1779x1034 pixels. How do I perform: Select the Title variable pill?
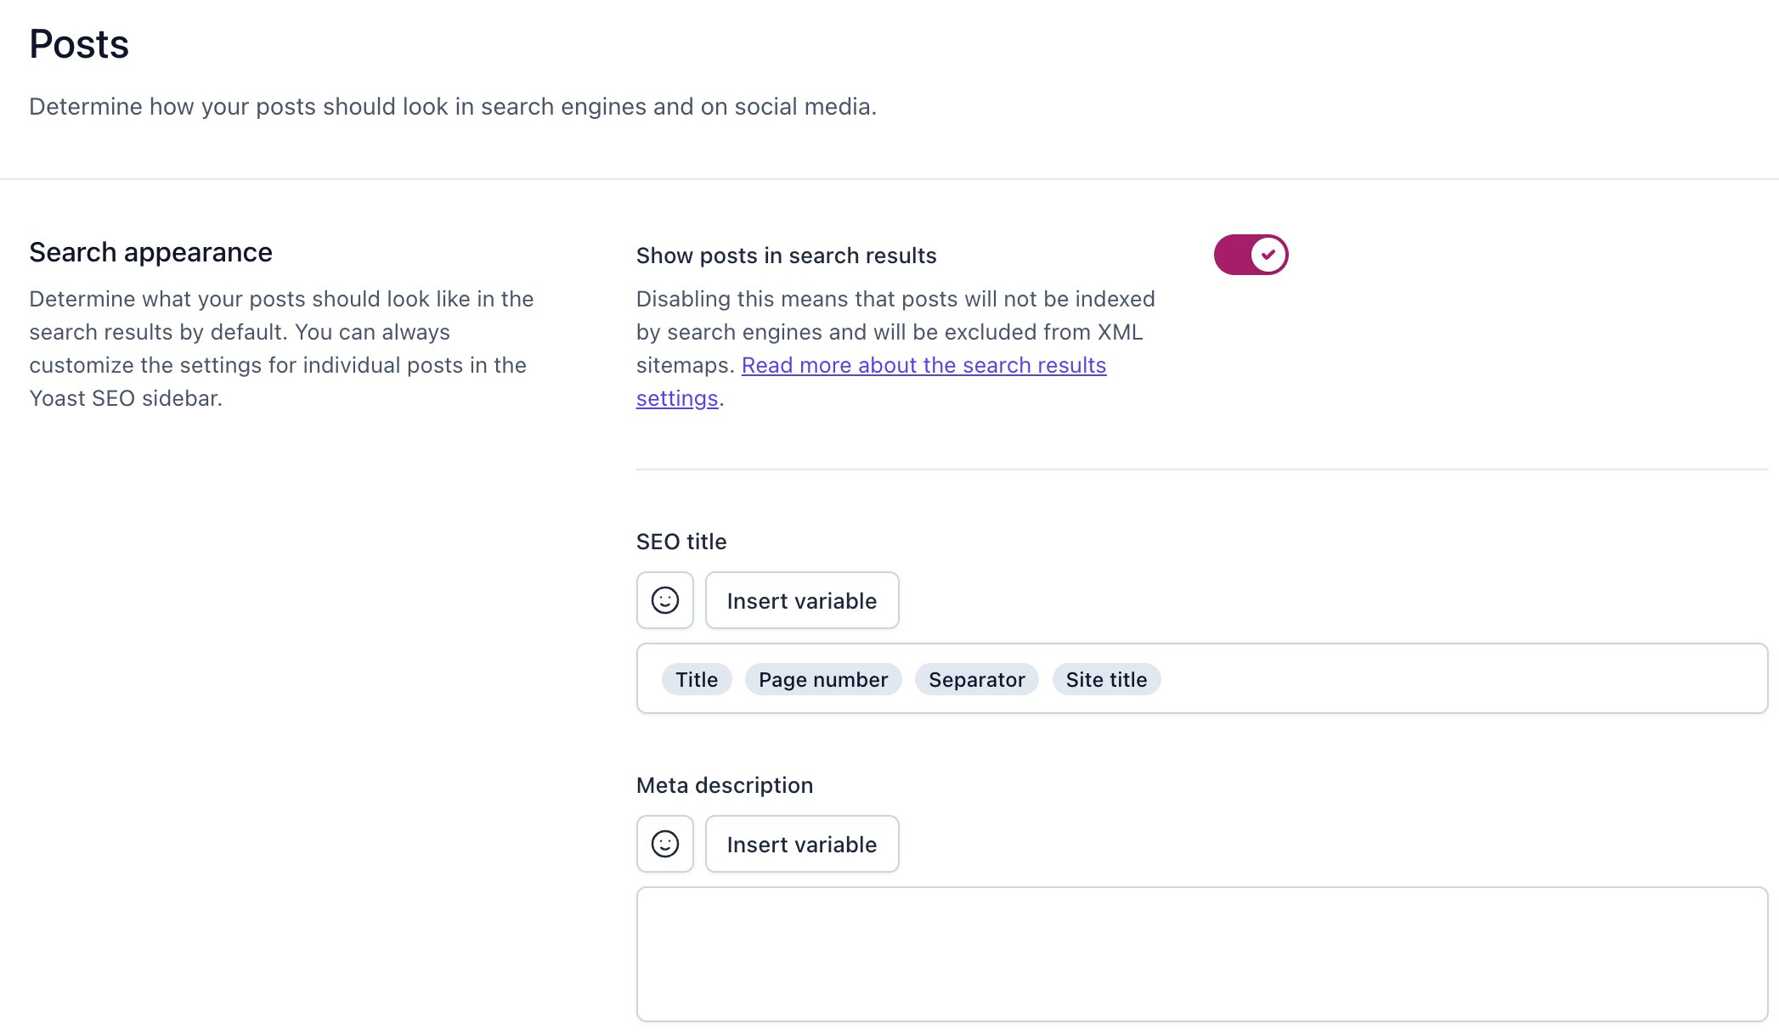pyautogui.click(x=696, y=679)
